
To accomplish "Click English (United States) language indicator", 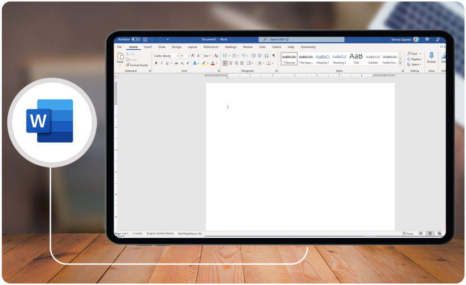I will point(160,234).
